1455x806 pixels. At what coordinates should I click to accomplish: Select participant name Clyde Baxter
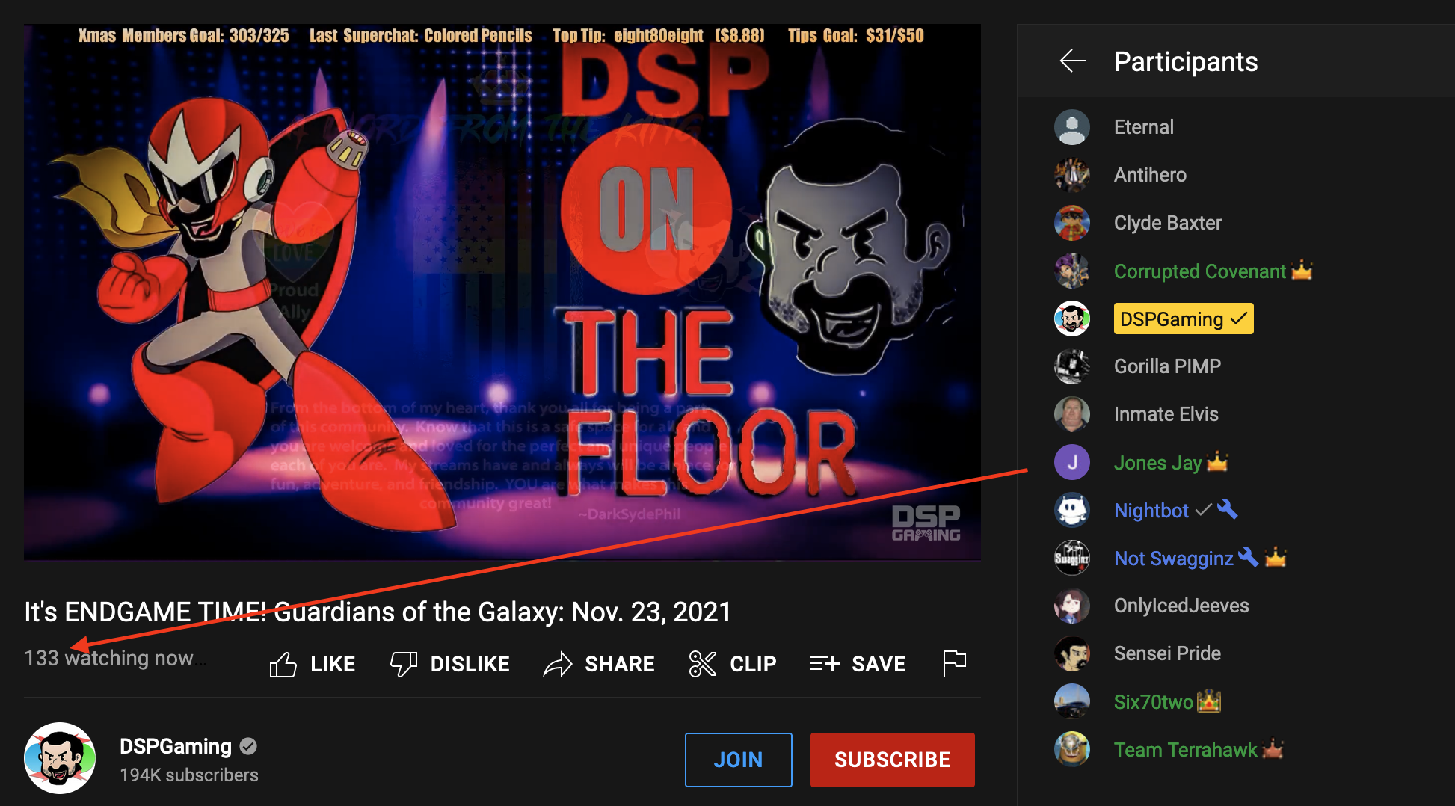(1168, 223)
